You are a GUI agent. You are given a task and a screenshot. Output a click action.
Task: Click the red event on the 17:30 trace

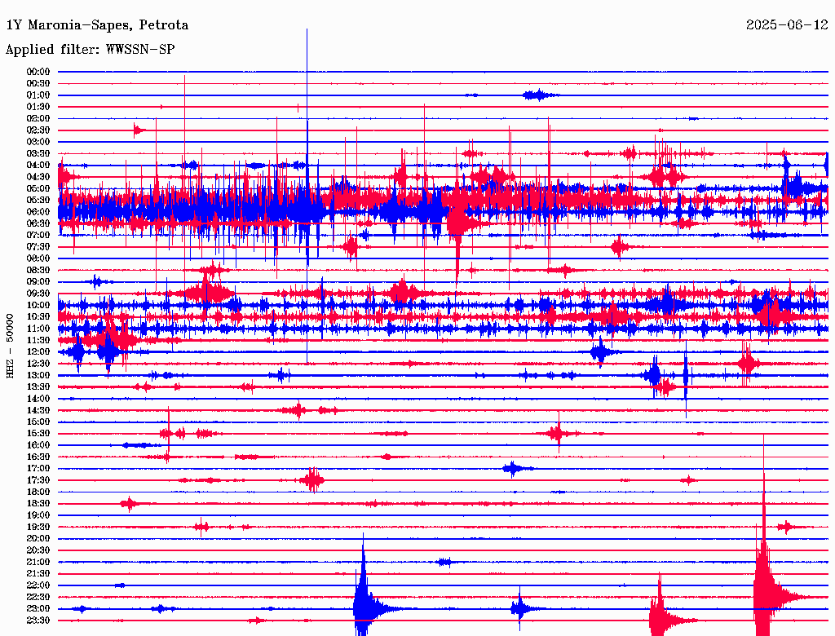pyautogui.click(x=312, y=480)
